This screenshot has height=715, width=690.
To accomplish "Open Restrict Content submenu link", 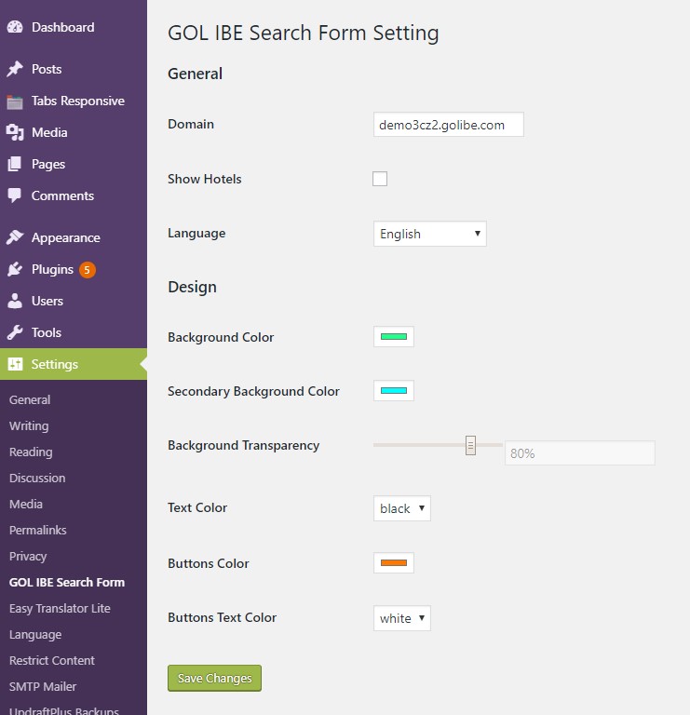I will (x=52, y=660).
